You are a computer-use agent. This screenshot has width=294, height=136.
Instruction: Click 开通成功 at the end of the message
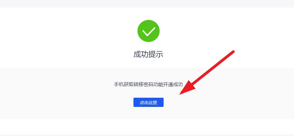173,84
